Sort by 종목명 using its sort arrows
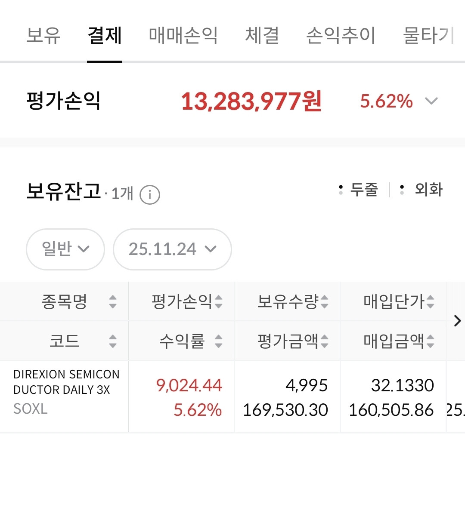The image size is (465, 510). coord(113,301)
